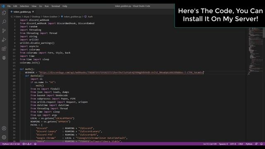Click 'PATHS = {' on line 33
265x149 pixels.
(36, 125)
